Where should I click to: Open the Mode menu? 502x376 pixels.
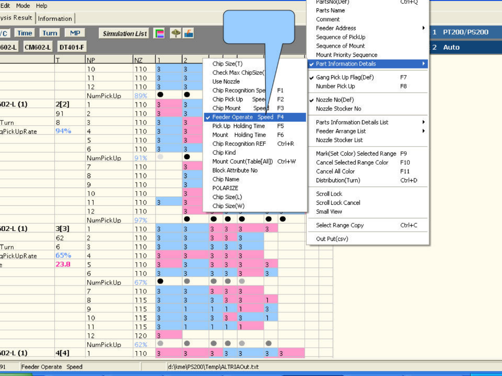coord(23,6)
